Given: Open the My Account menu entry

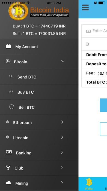Looking at the screenshot, I should 39,46.
